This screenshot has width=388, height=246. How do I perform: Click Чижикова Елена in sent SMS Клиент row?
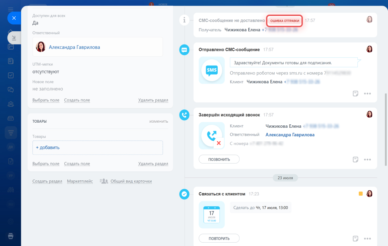pyautogui.click(x=264, y=82)
